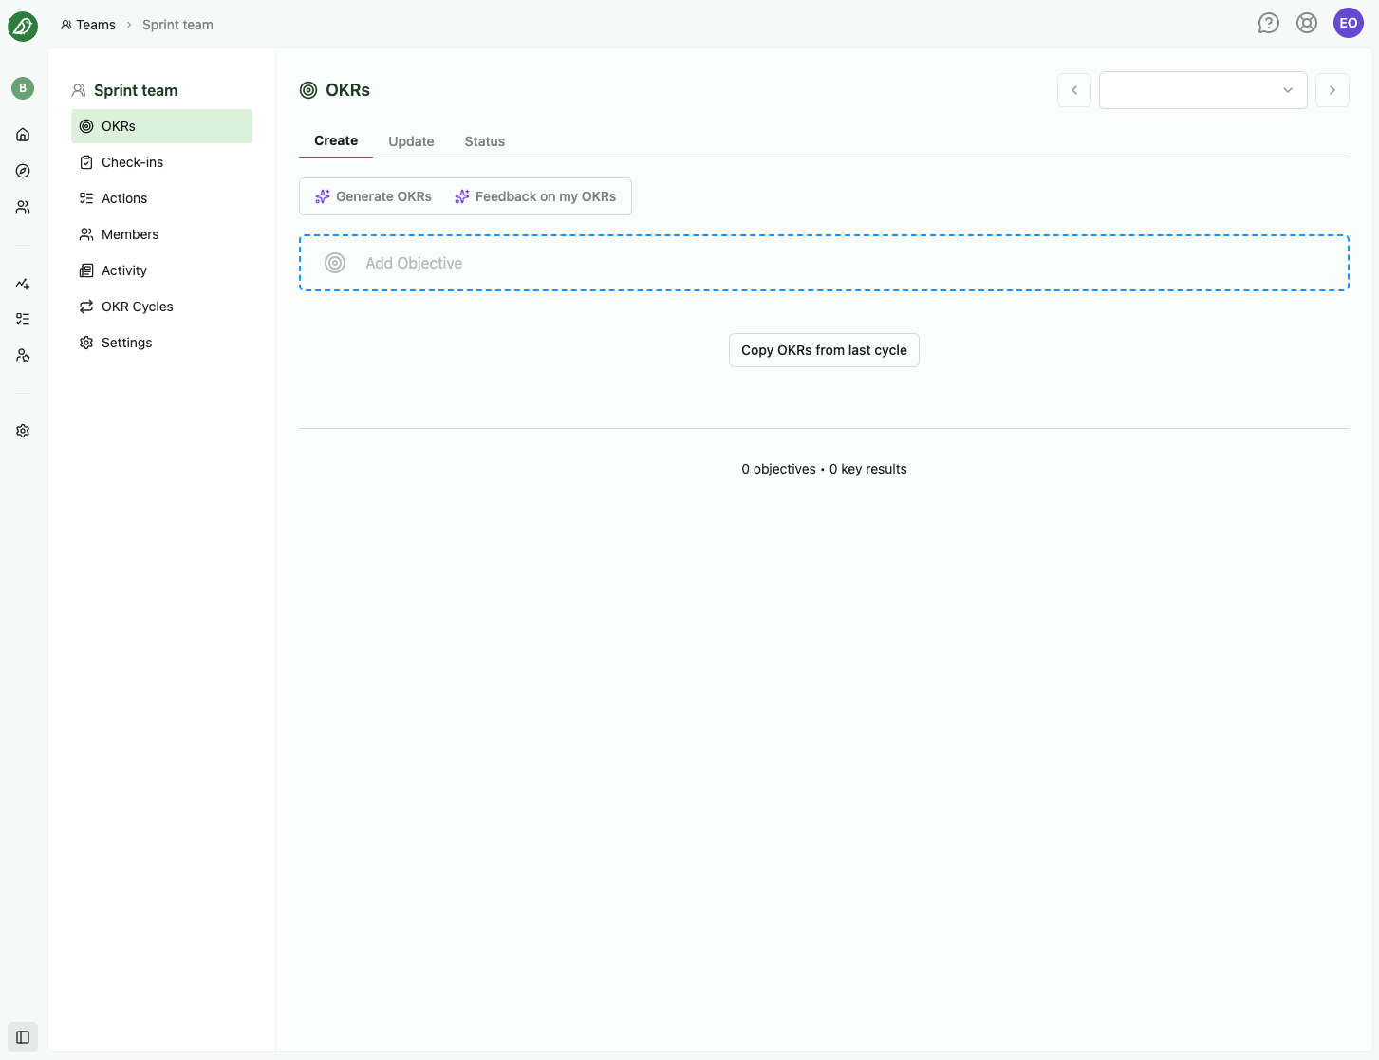Open OKR Cycles in the sidebar
This screenshot has height=1060, width=1379.
coord(161,307)
